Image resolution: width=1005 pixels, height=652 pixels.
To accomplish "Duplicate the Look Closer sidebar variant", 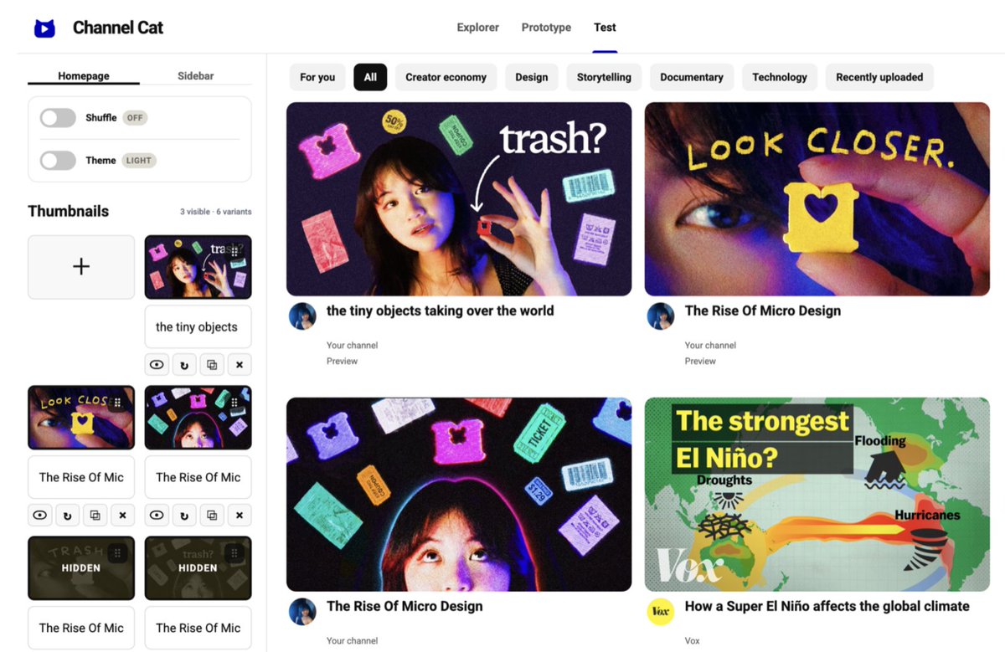I will pos(95,516).
